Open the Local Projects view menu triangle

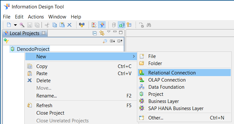109,31
